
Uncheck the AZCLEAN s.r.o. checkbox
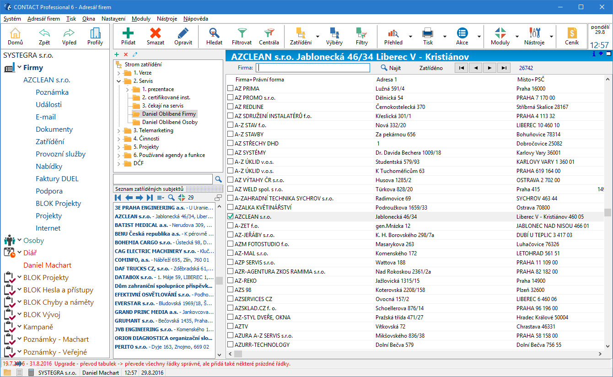[231, 216]
